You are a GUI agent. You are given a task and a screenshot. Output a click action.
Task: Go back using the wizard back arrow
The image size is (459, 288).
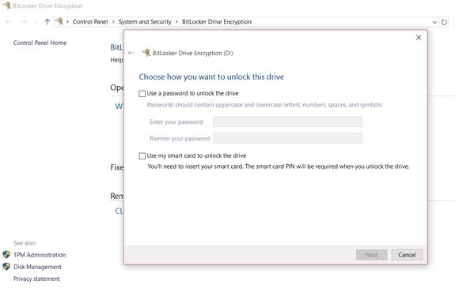click(x=131, y=53)
